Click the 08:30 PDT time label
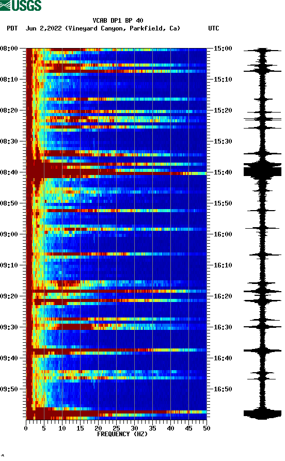This screenshot has width=285, height=461. tap(9, 141)
